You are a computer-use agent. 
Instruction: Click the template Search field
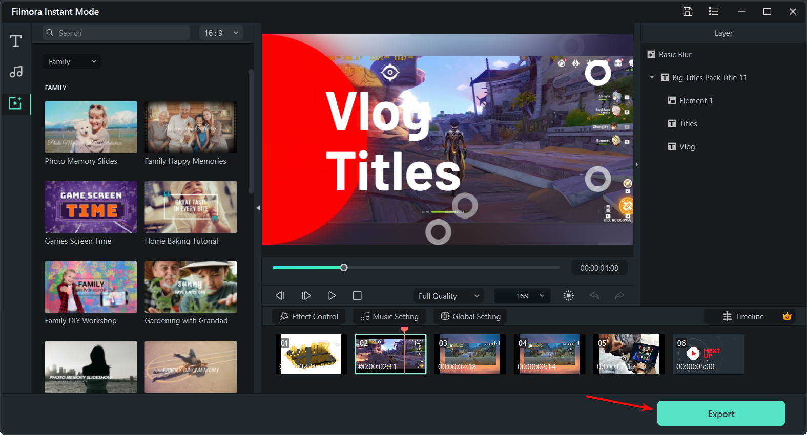pyautogui.click(x=116, y=33)
